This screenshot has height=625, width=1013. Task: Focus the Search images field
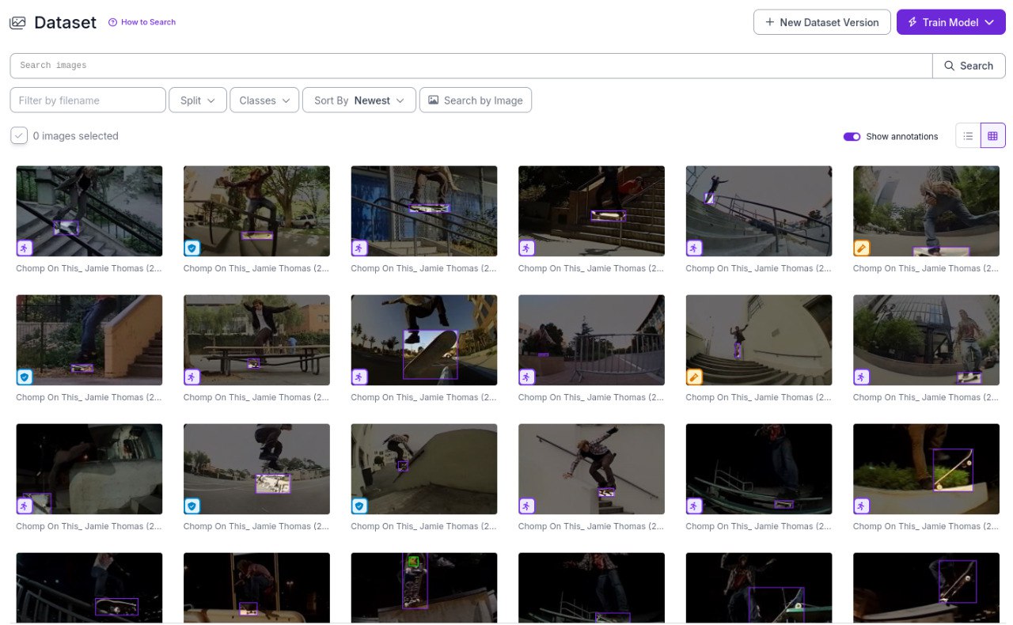point(472,66)
